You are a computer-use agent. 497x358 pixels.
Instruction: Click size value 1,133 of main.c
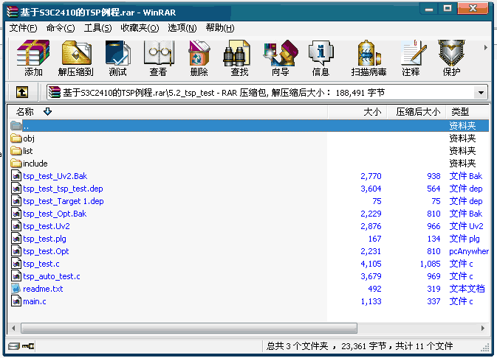click(x=371, y=301)
